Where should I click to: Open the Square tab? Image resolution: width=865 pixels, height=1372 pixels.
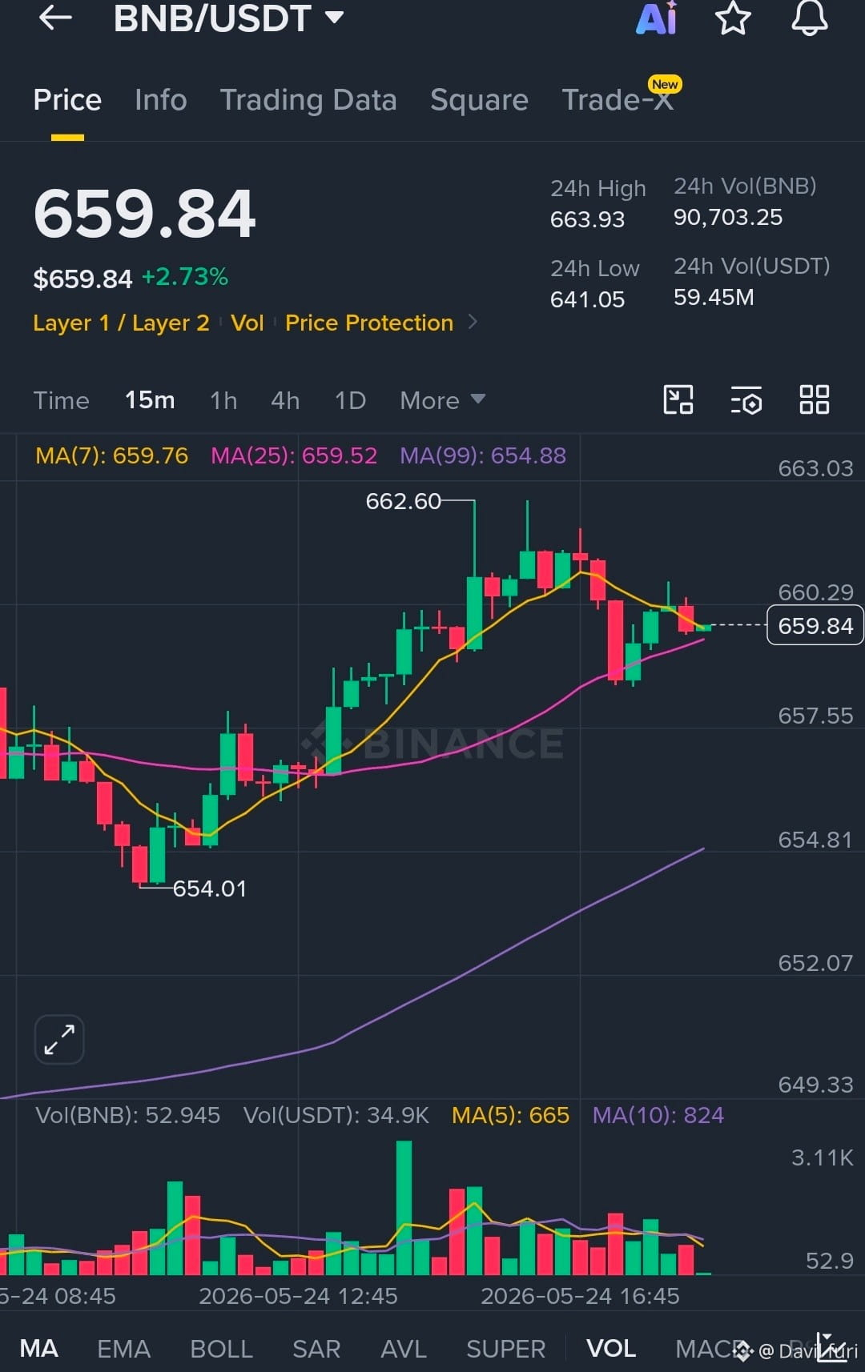479,100
